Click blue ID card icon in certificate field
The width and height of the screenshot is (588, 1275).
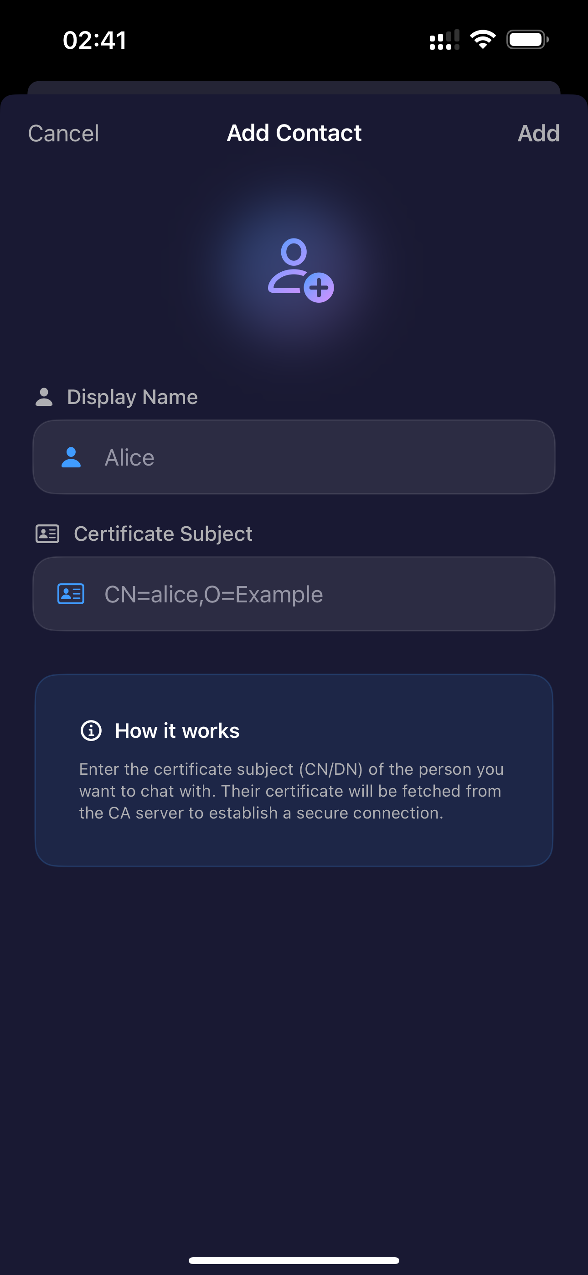[71, 594]
